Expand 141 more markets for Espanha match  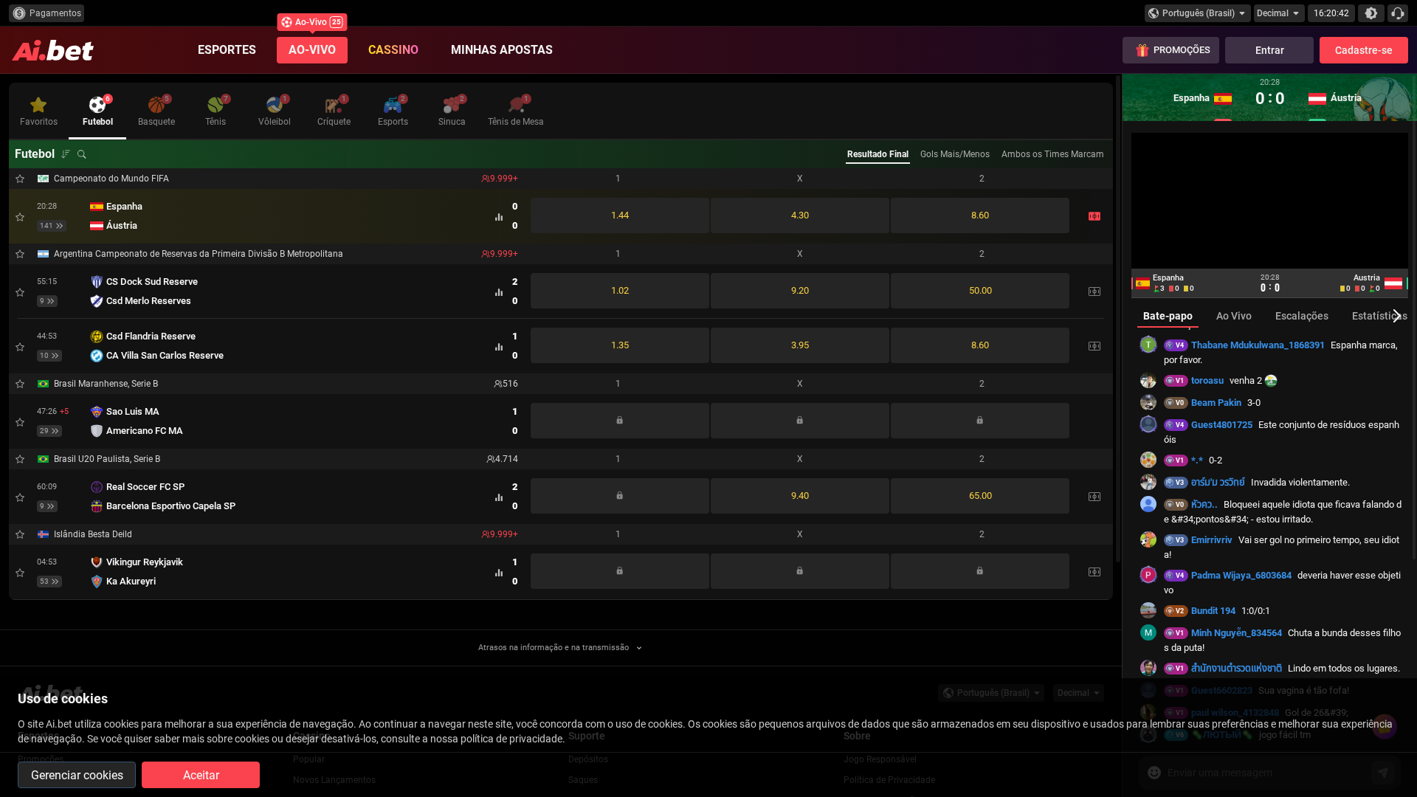click(52, 226)
